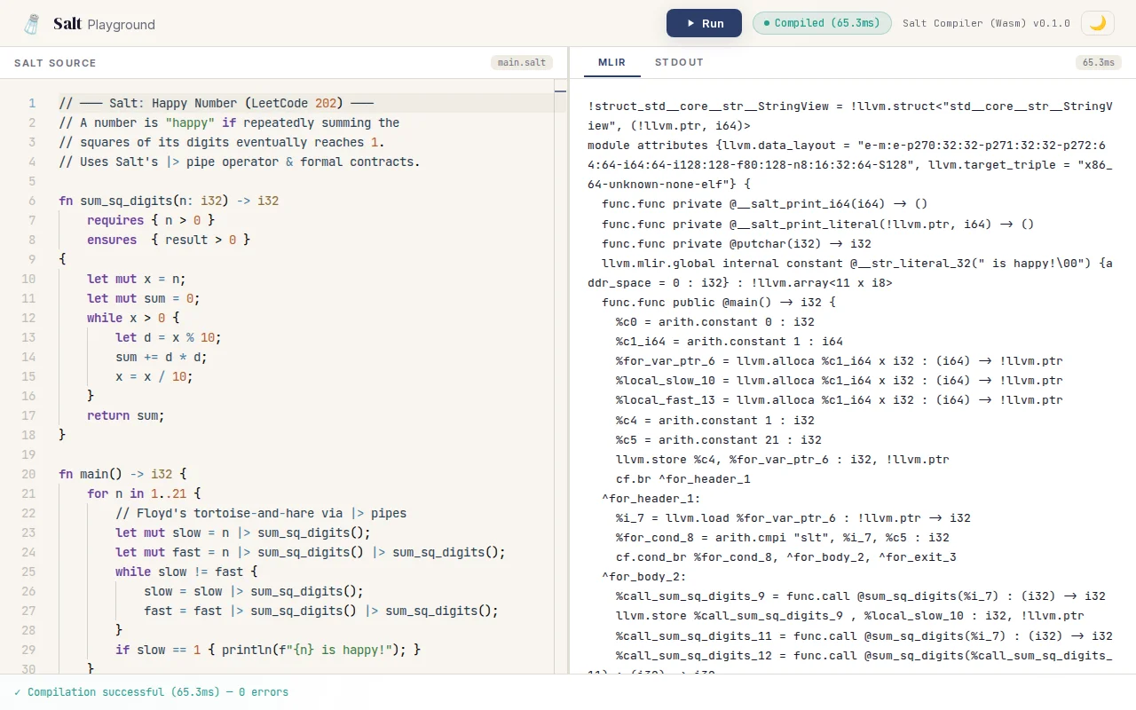1136x710 pixels.
Task: Click the Happy Number (LeetCode 202) comment line
Action: pyautogui.click(x=216, y=103)
